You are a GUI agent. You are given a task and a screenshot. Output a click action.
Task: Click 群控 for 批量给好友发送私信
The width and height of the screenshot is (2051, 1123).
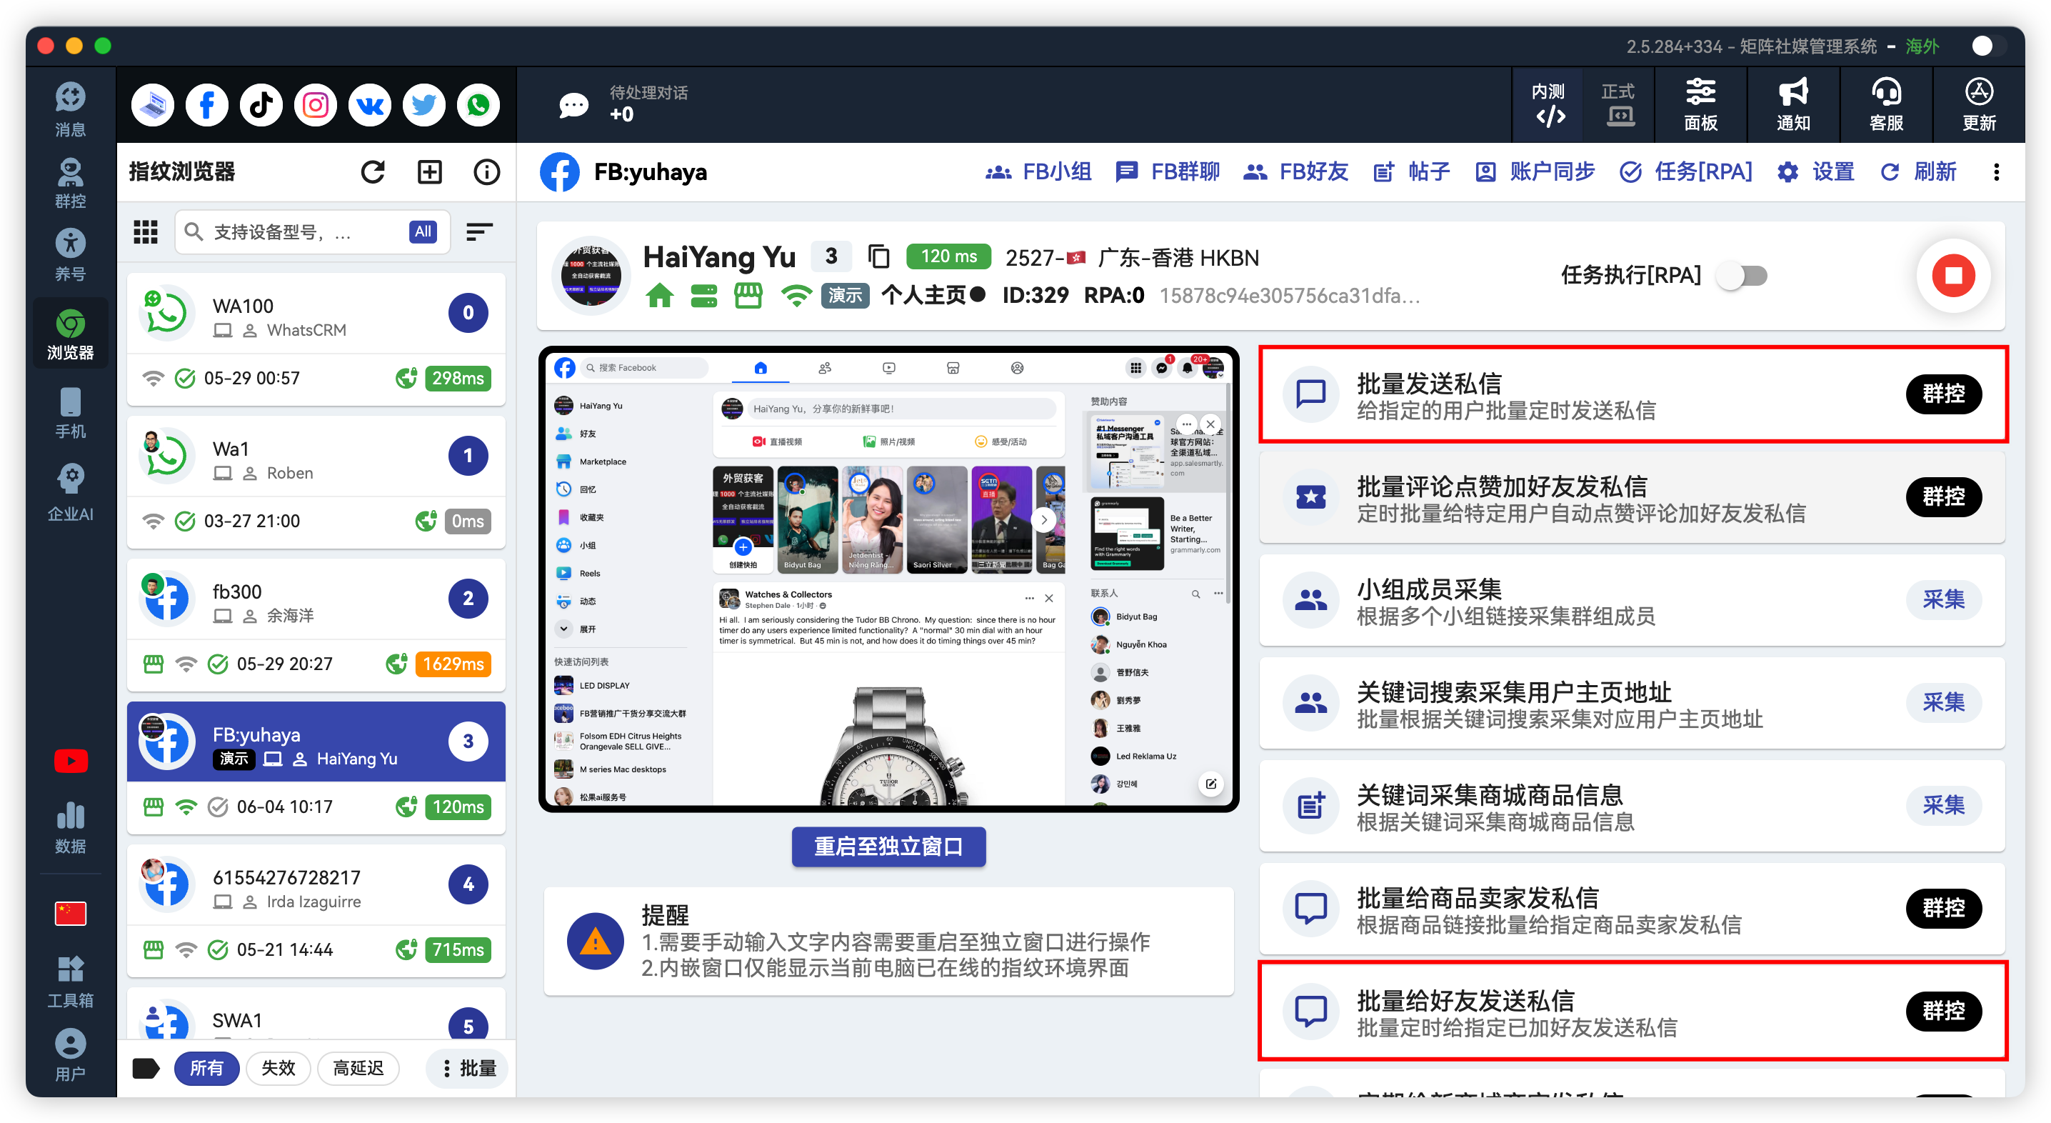[x=1943, y=1011]
